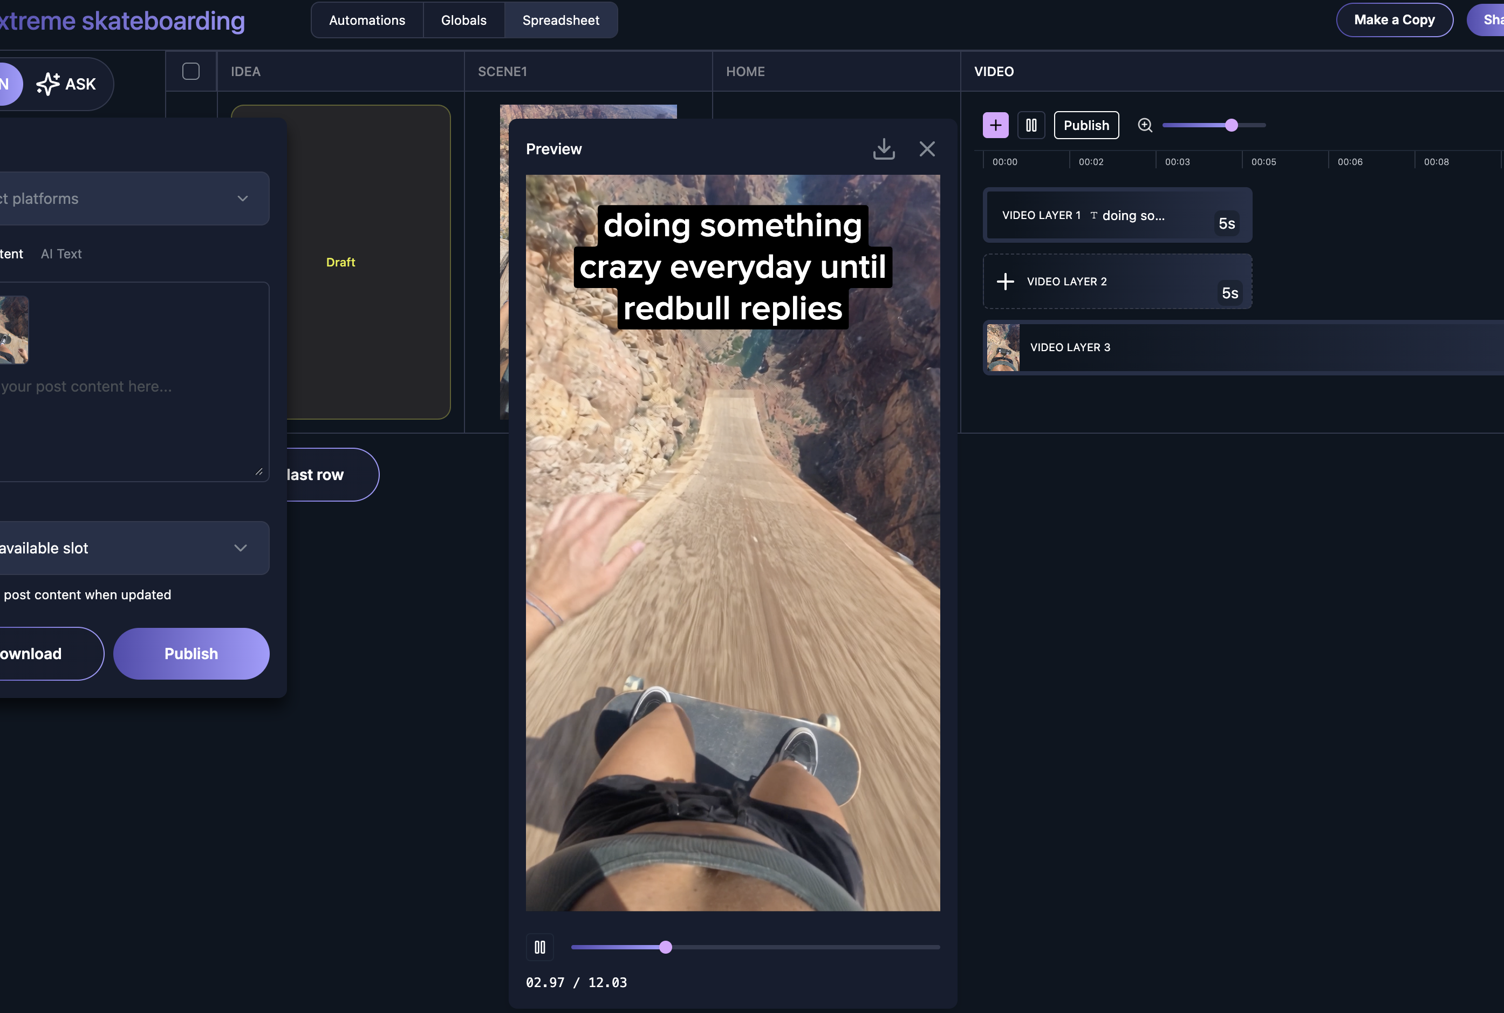The image size is (1504, 1013).
Task: Click the magnifier zoom icon in the video toolbar
Action: point(1145,125)
